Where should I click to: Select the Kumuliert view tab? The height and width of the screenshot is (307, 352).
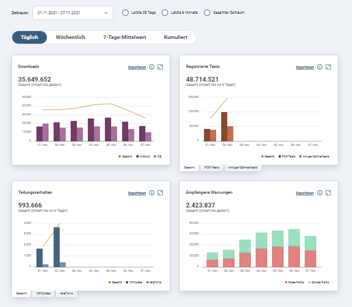(x=175, y=37)
